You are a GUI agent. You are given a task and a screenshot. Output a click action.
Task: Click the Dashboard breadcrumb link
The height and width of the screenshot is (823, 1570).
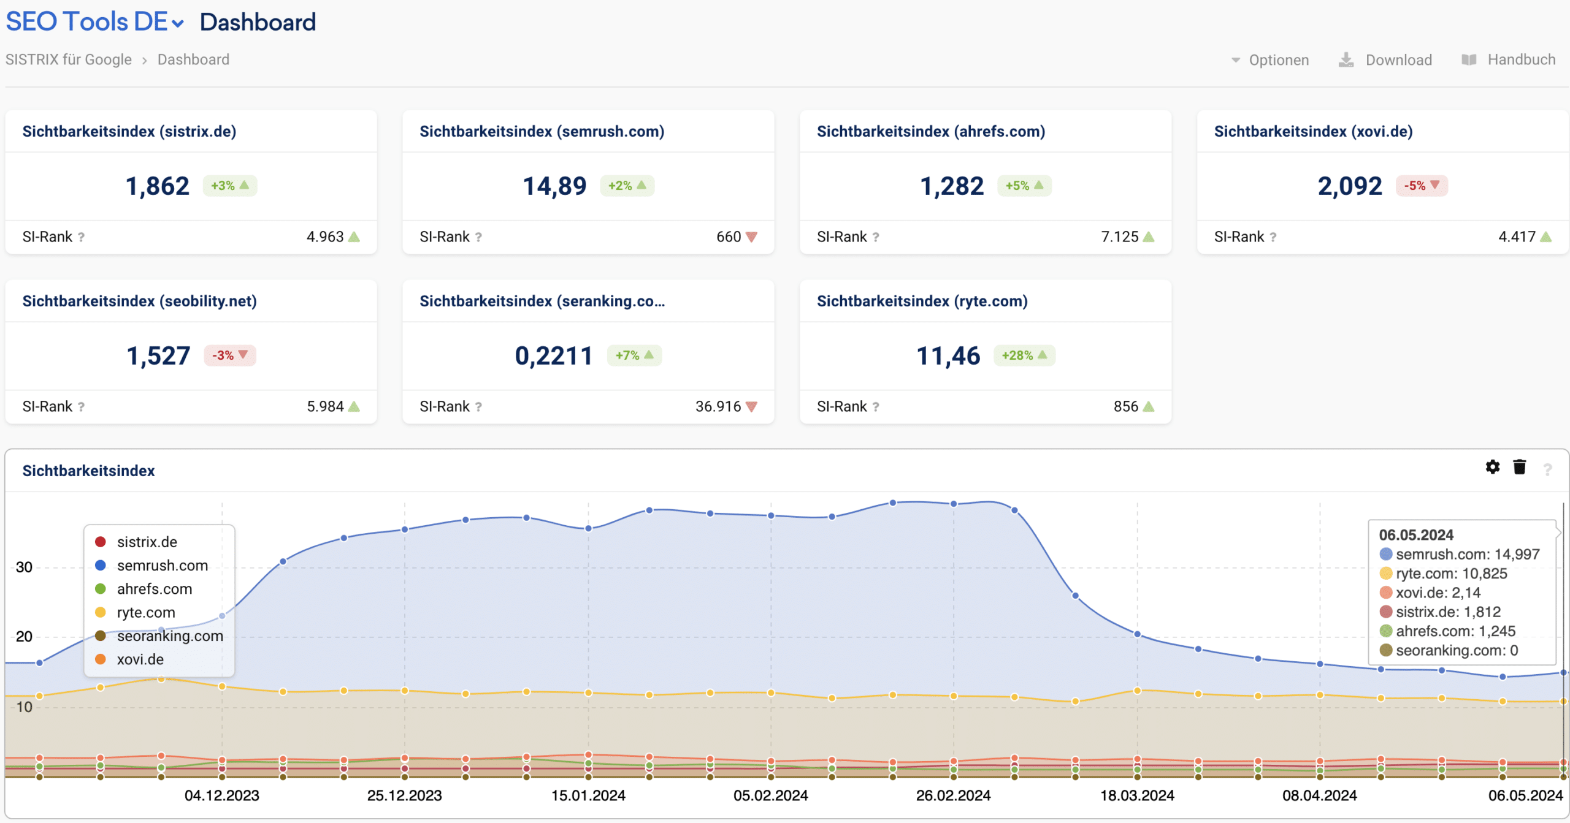193,59
